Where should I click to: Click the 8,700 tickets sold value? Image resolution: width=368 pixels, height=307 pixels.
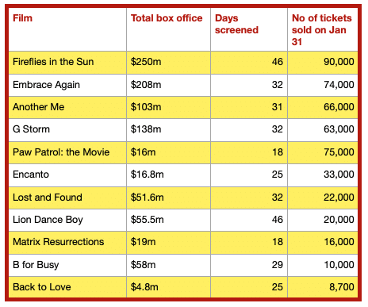[x=342, y=287]
